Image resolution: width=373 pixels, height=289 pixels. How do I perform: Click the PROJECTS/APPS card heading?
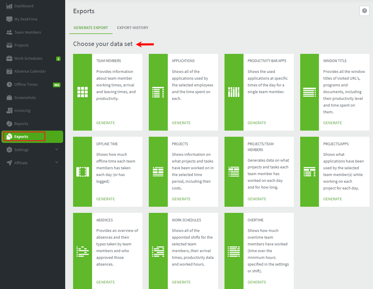point(336,144)
